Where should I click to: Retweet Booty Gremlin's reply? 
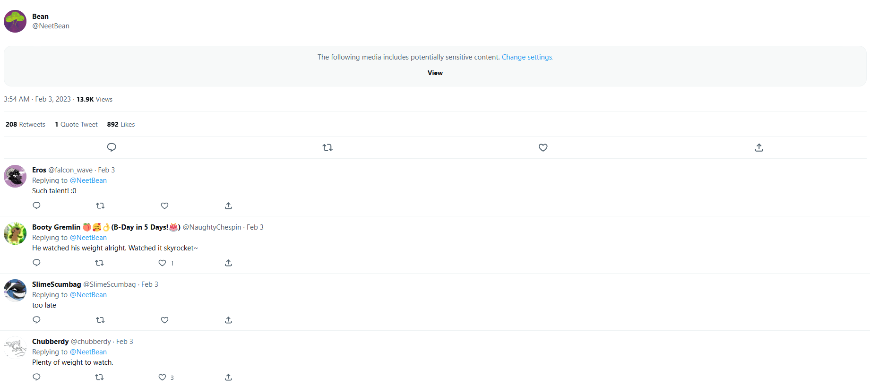(99, 263)
